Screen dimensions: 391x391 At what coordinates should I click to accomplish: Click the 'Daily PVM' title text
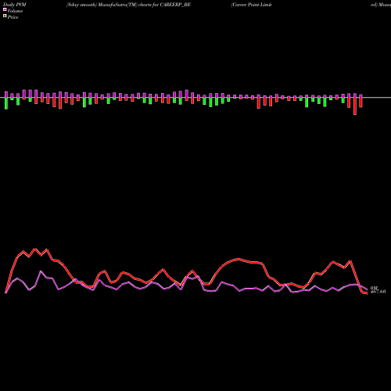click(x=15, y=5)
